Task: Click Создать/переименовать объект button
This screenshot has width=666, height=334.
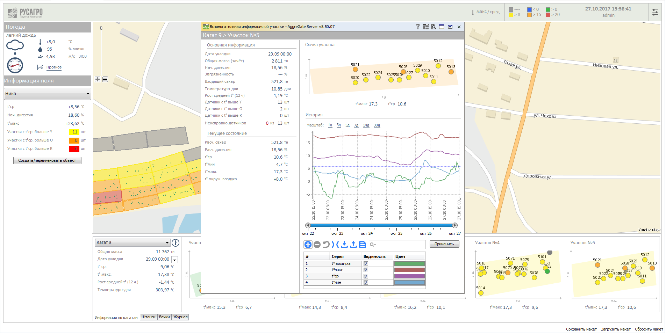Action: [x=47, y=160]
